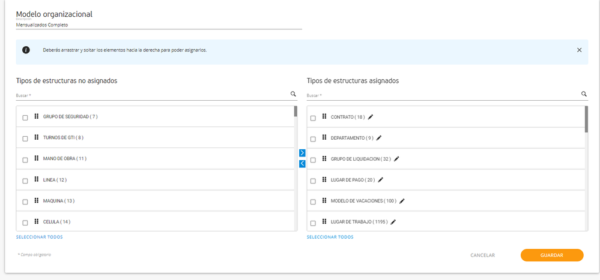Click SELECCIONAR TODOS under unassigned list
The width and height of the screenshot is (600, 280).
(x=40, y=237)
